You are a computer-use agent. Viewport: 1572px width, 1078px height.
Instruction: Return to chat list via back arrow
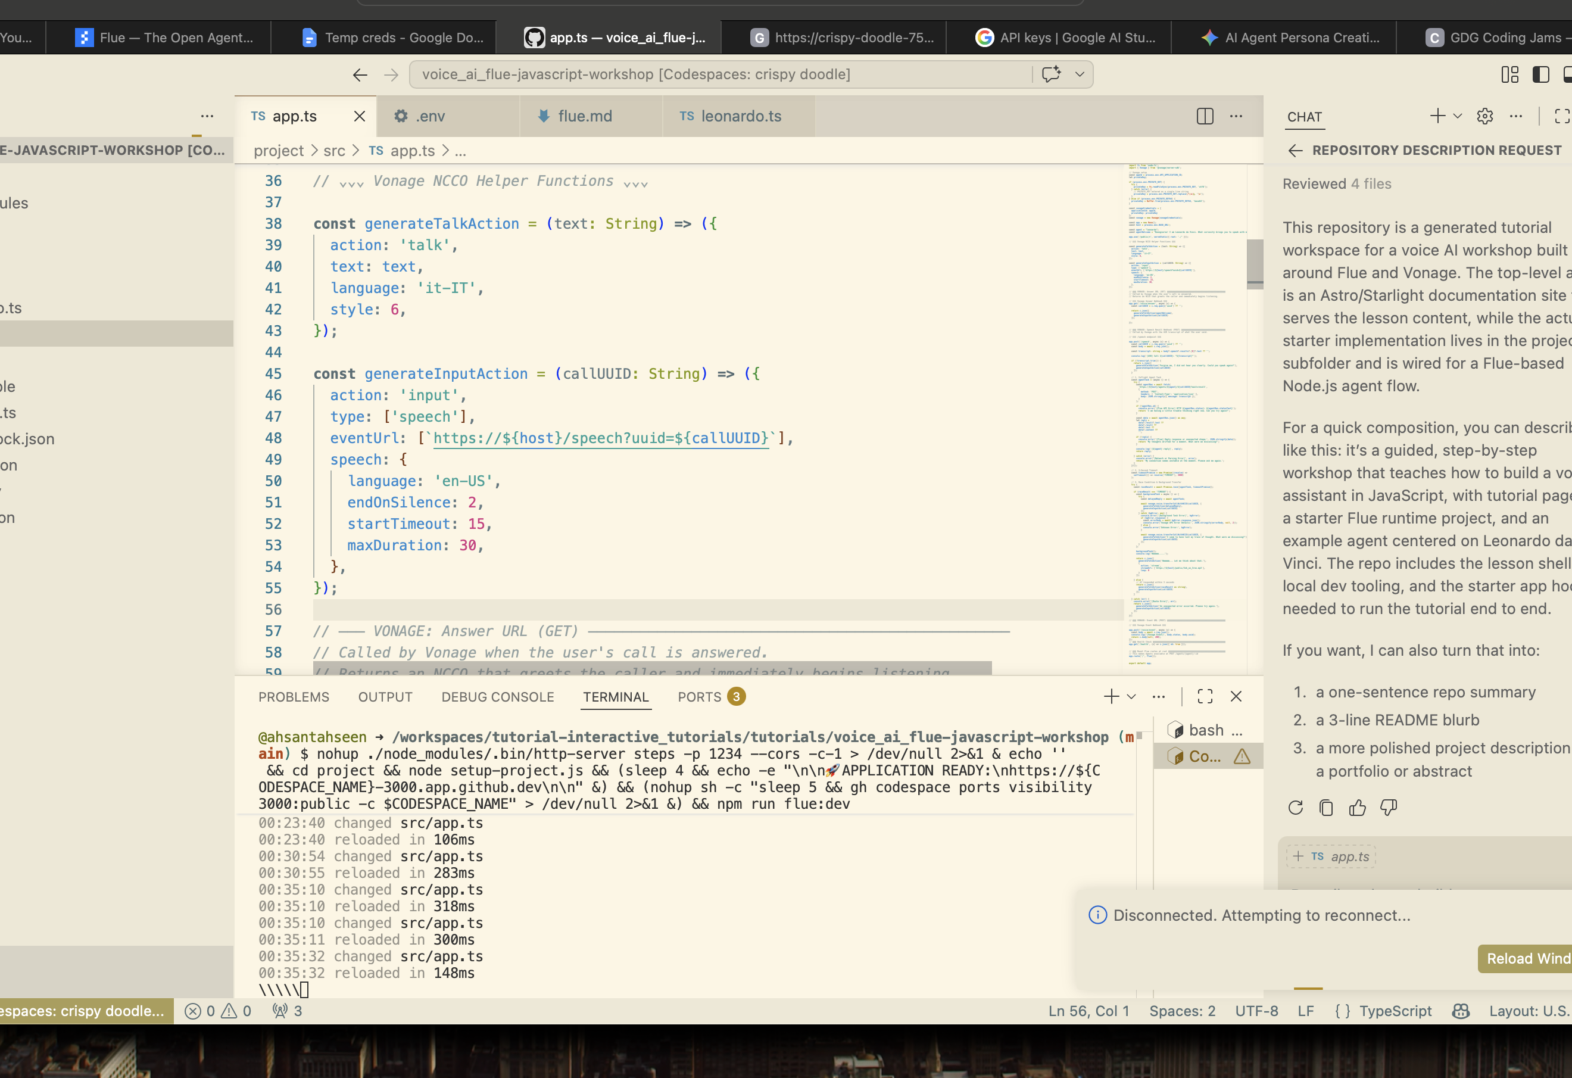[x=1295, y=150]
